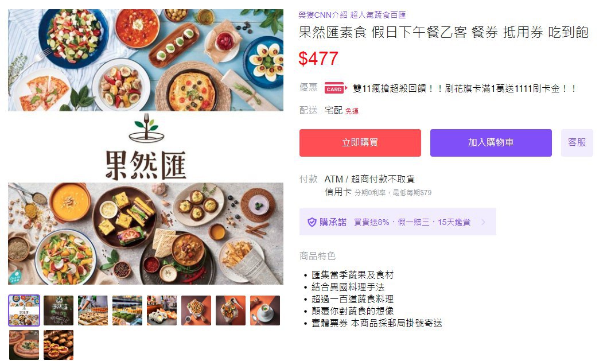The image size is (611, 361).
Task: Select the chalkboard VEGGIE LIFE thumbnail
Action: [x=59, y=310]
